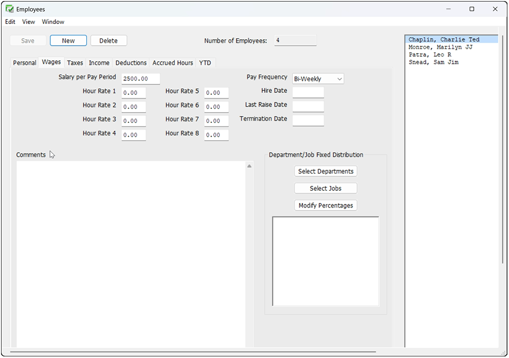Click the Hour Rate 8 field
This screenshot has height=358, width=509.
click(217, 135)
